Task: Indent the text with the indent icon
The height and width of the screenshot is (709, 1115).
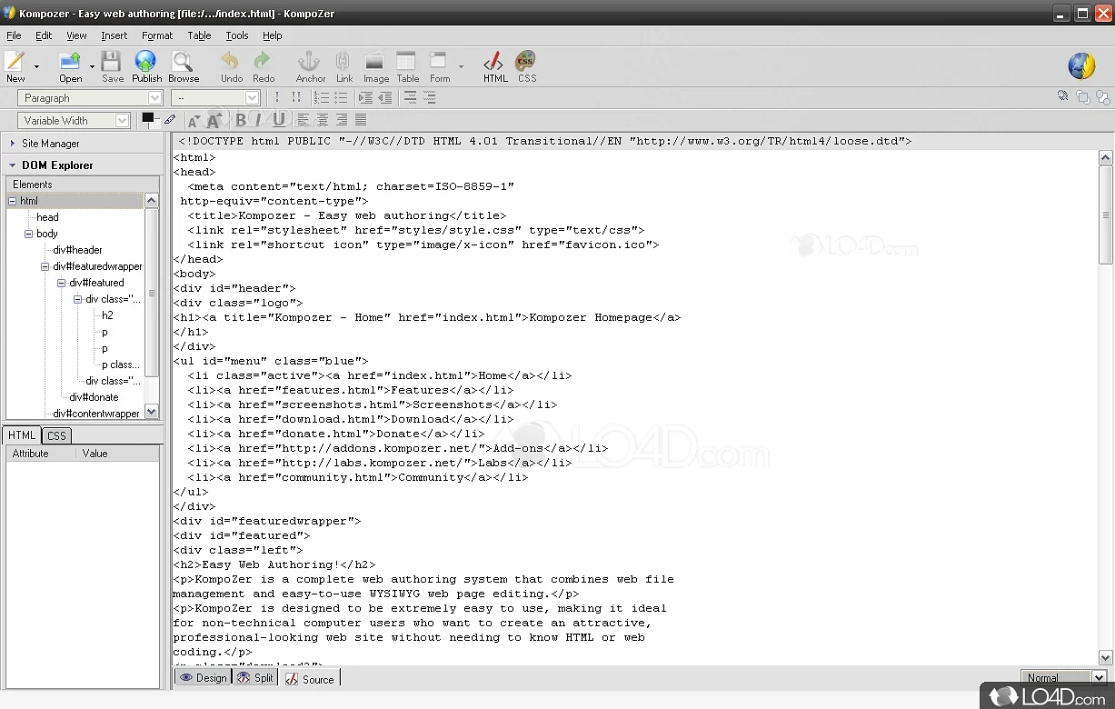Action: tap(364, 97)
